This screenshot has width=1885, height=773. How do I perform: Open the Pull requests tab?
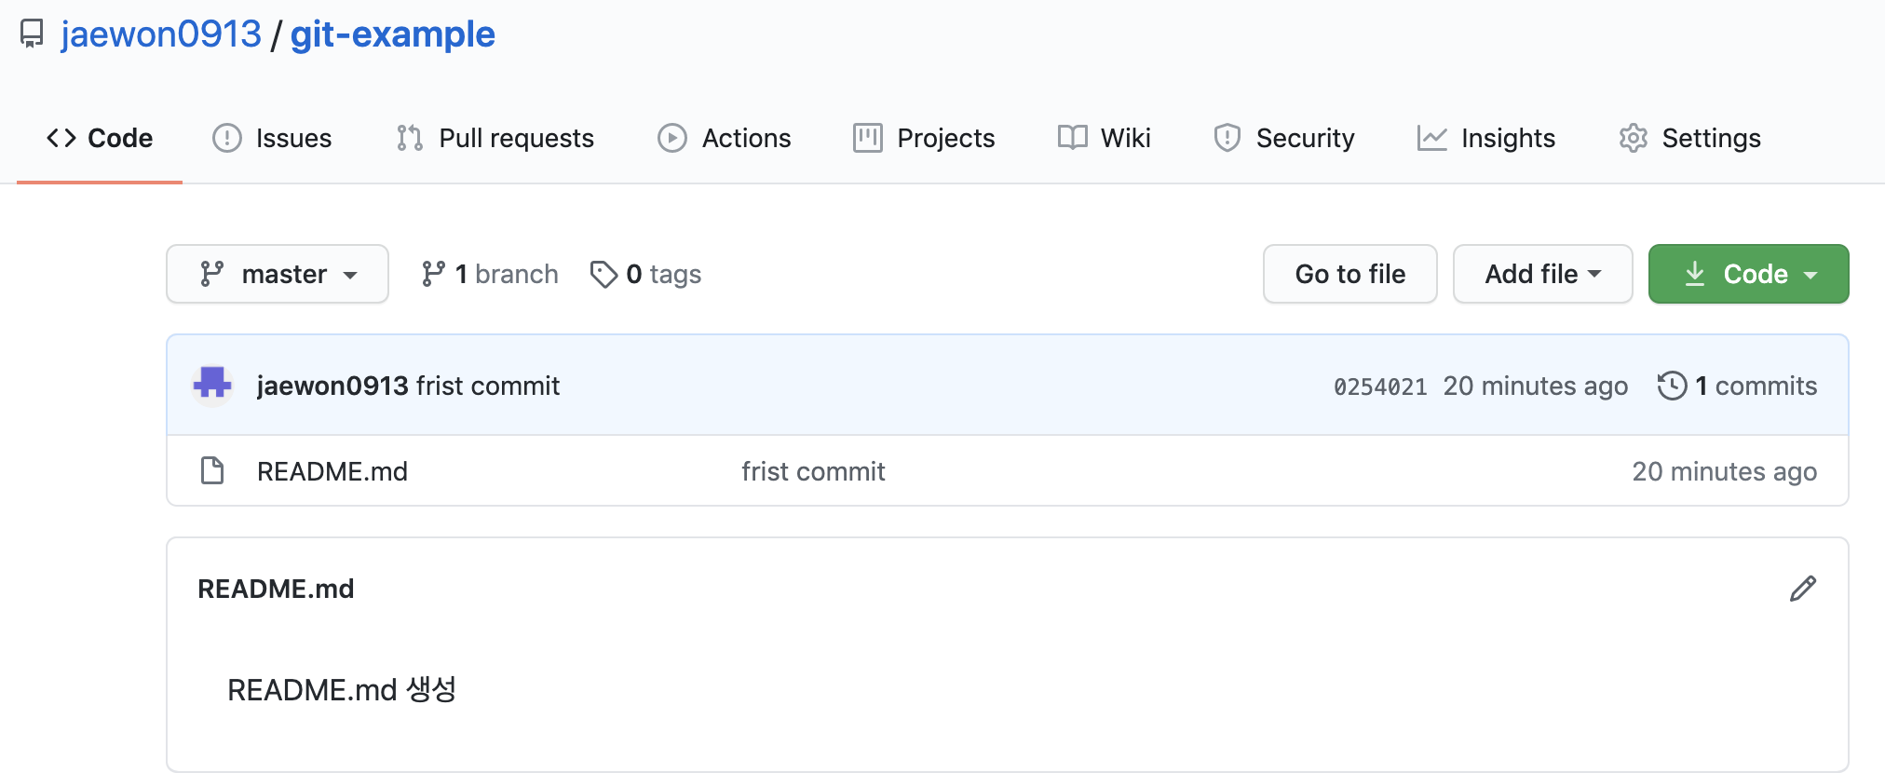tap(495, 138)
